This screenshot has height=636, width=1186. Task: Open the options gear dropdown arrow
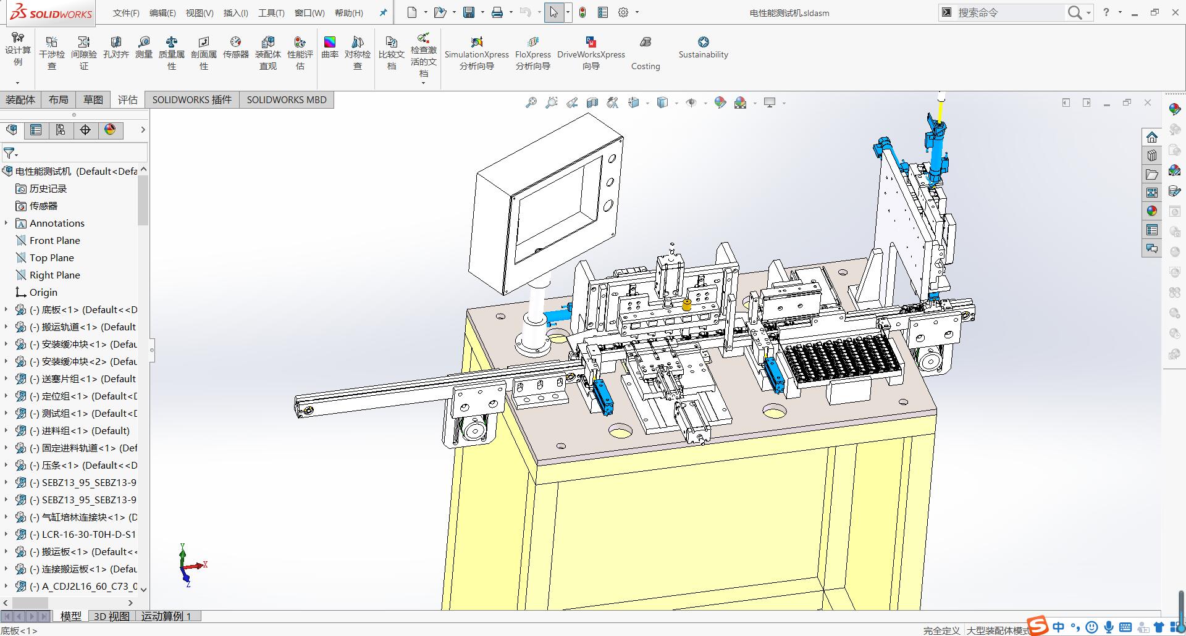pyautogui.click(x=637, y=12)
